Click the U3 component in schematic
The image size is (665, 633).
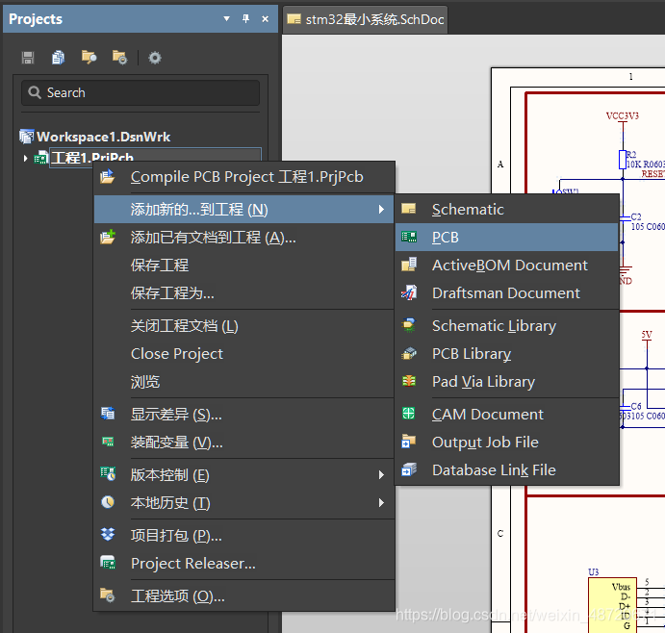coord(612,605)
